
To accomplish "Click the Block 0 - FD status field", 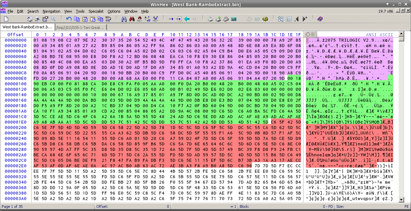I will pos(287,207).
